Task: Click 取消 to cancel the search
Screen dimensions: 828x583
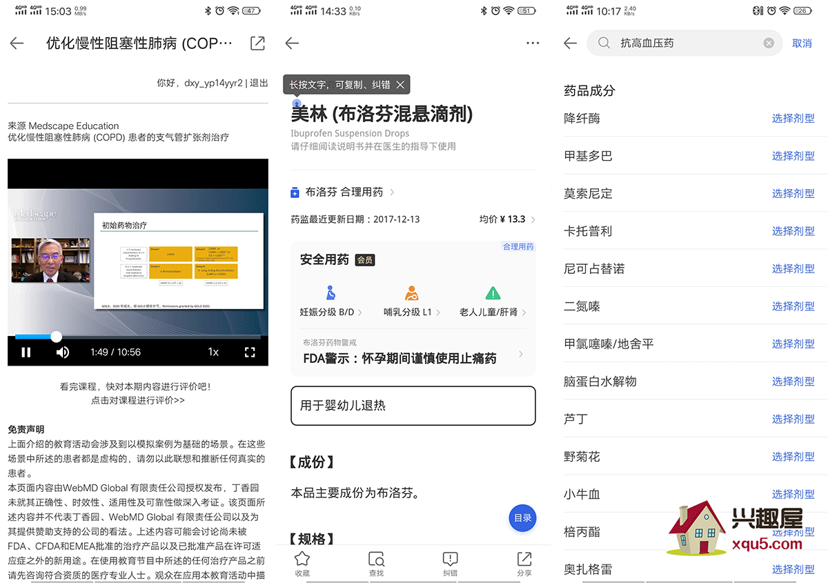Action: 802,43
